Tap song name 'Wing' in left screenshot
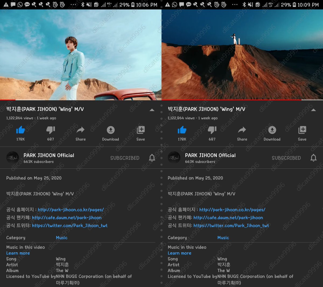Image resolution: width=323 pixels, height=287 pixels. coord(61,259)
